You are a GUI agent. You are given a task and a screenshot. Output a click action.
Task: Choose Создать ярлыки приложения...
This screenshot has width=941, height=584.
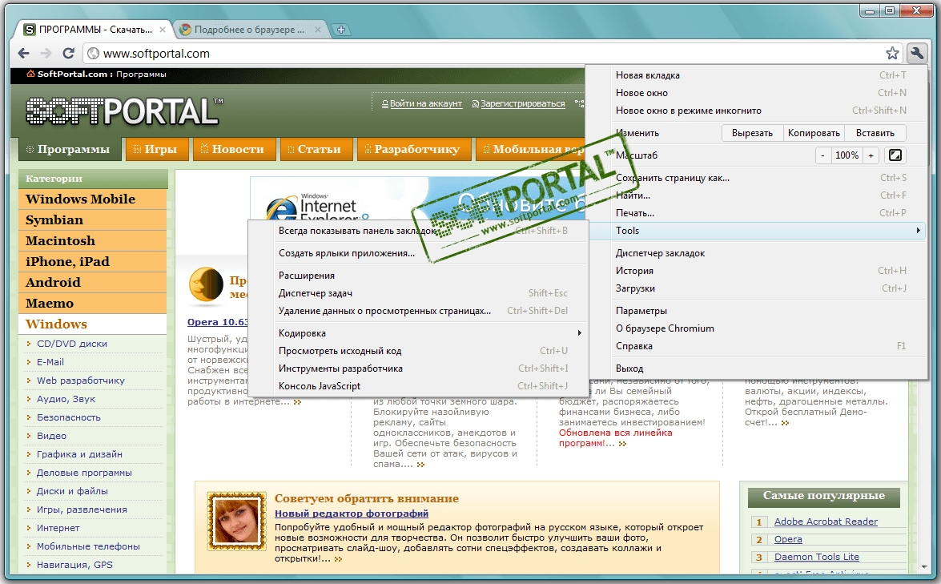click(418, 253)
